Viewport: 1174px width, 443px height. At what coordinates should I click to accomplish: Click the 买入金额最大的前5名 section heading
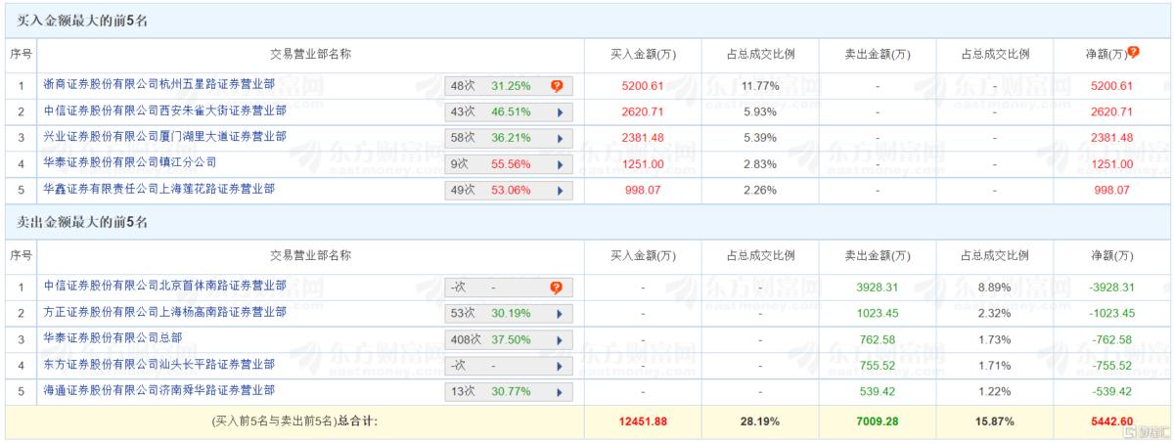[83, 21]
